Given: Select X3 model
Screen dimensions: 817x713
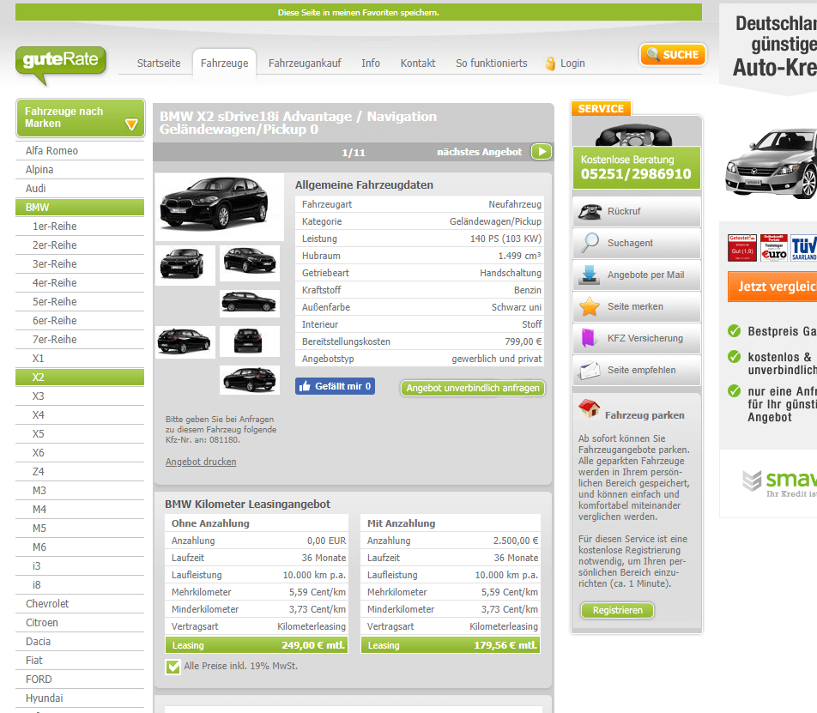Looking at the screenshot, I should (80, 396).
